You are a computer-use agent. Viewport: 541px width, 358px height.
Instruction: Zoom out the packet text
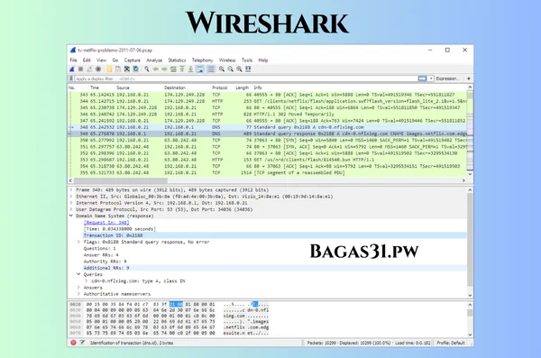click(x=230, y=69)
